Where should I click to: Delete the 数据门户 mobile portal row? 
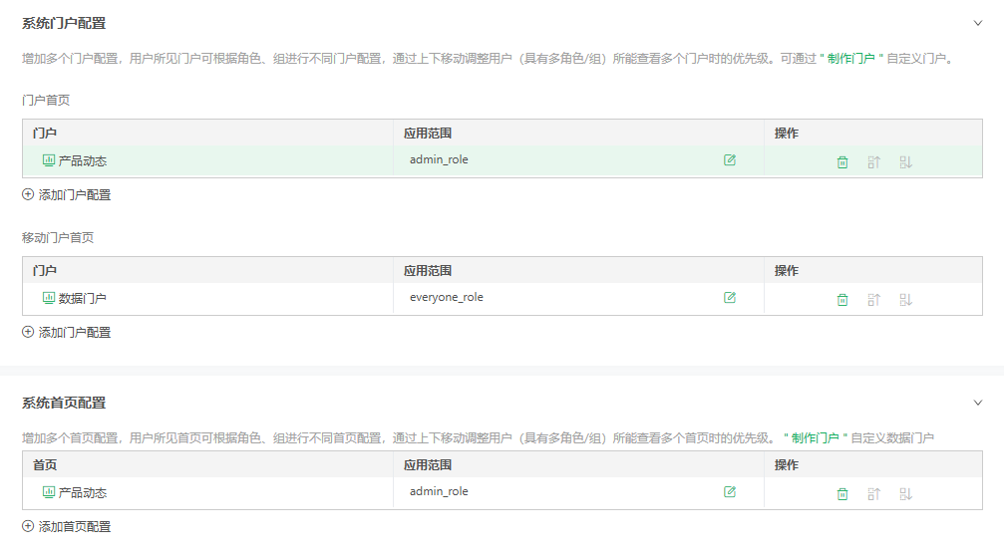(842, 300)
